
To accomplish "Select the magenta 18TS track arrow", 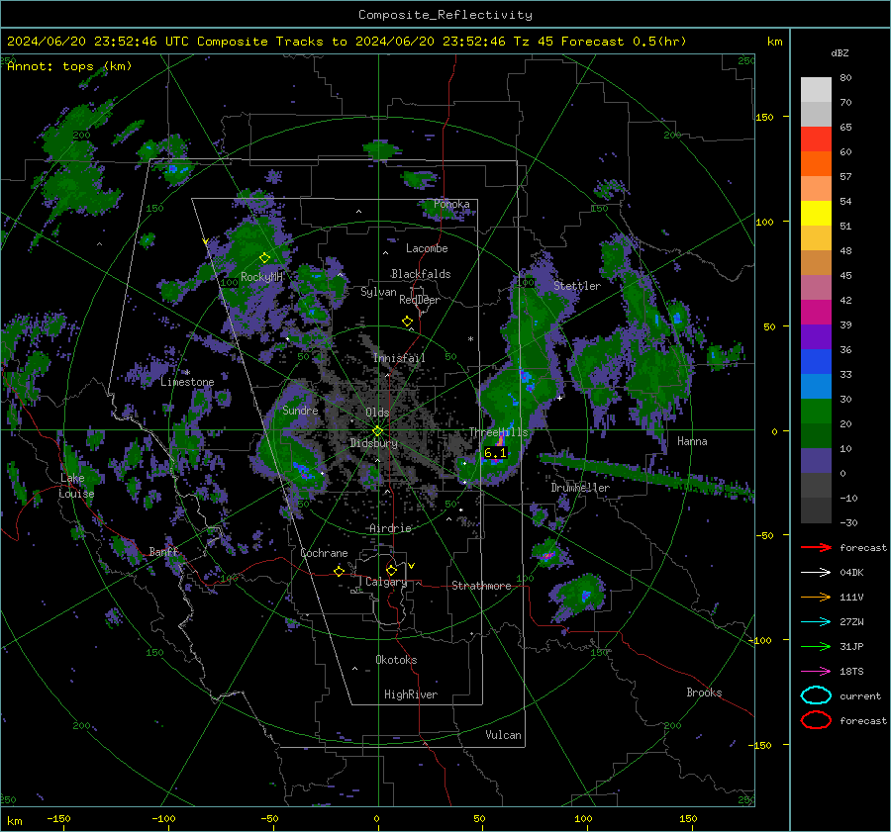I will tap(816, 672).
